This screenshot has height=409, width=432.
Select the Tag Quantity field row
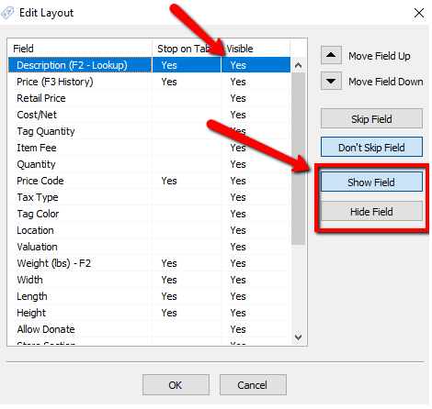pos(149,131)
